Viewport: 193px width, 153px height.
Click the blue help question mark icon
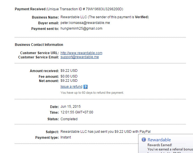86,87
